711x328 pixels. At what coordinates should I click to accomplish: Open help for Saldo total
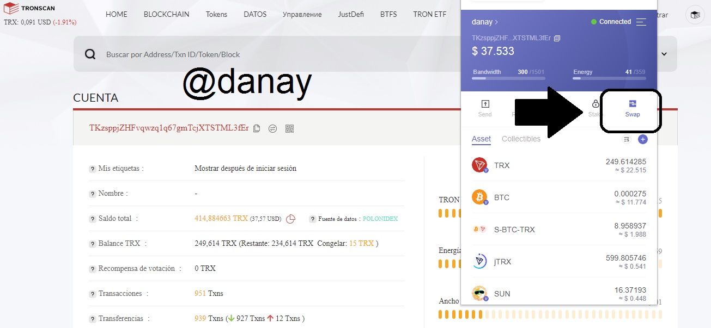coord(93,219)
